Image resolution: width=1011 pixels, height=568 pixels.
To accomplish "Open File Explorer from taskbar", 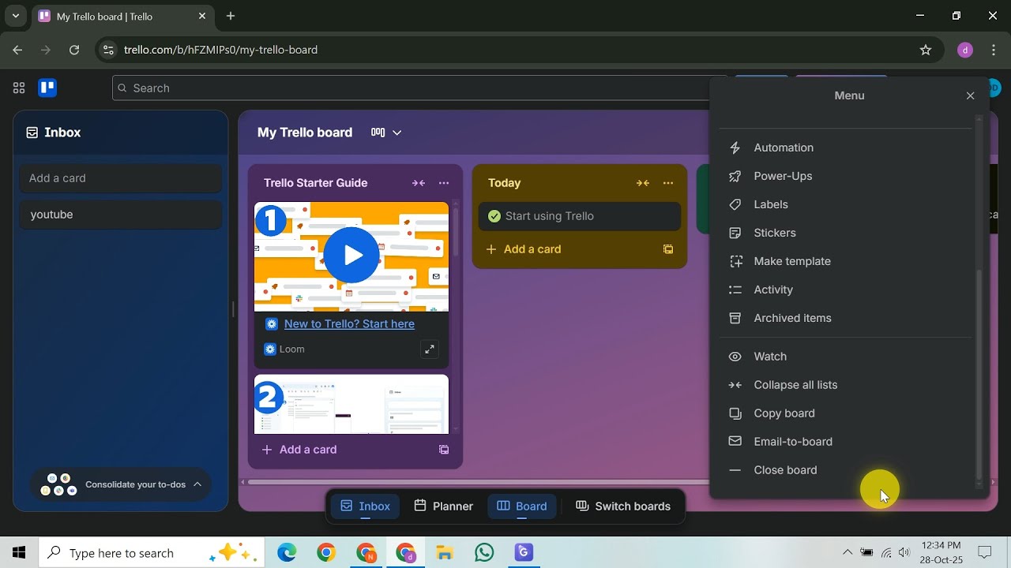I will coord(445,553).
